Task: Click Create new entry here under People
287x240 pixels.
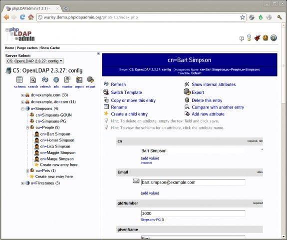Action: coord(59,165)
